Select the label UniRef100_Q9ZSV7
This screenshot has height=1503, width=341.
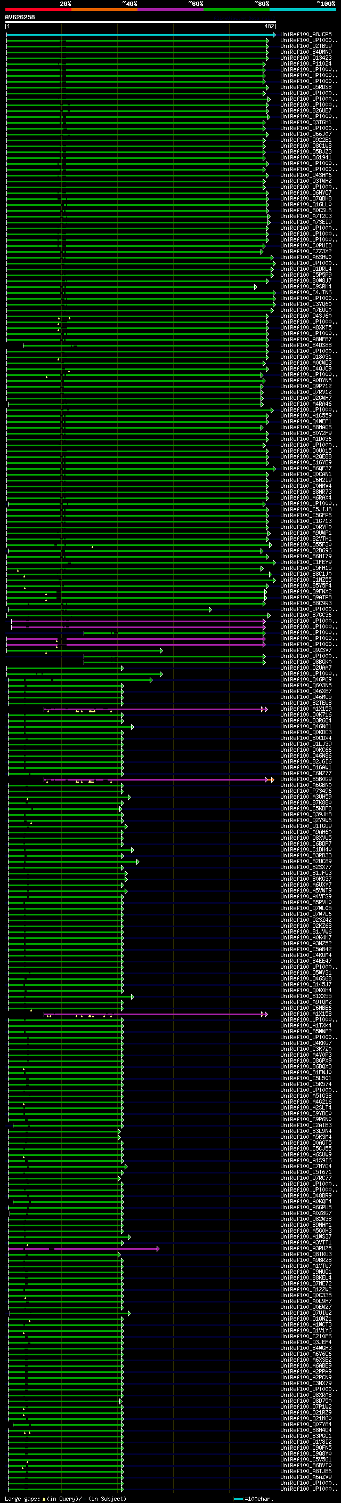coord(306,650)
